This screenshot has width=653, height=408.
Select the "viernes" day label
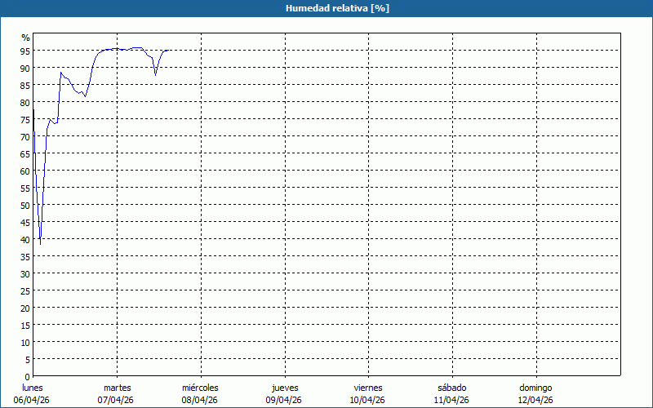click(x=368, y=388)
